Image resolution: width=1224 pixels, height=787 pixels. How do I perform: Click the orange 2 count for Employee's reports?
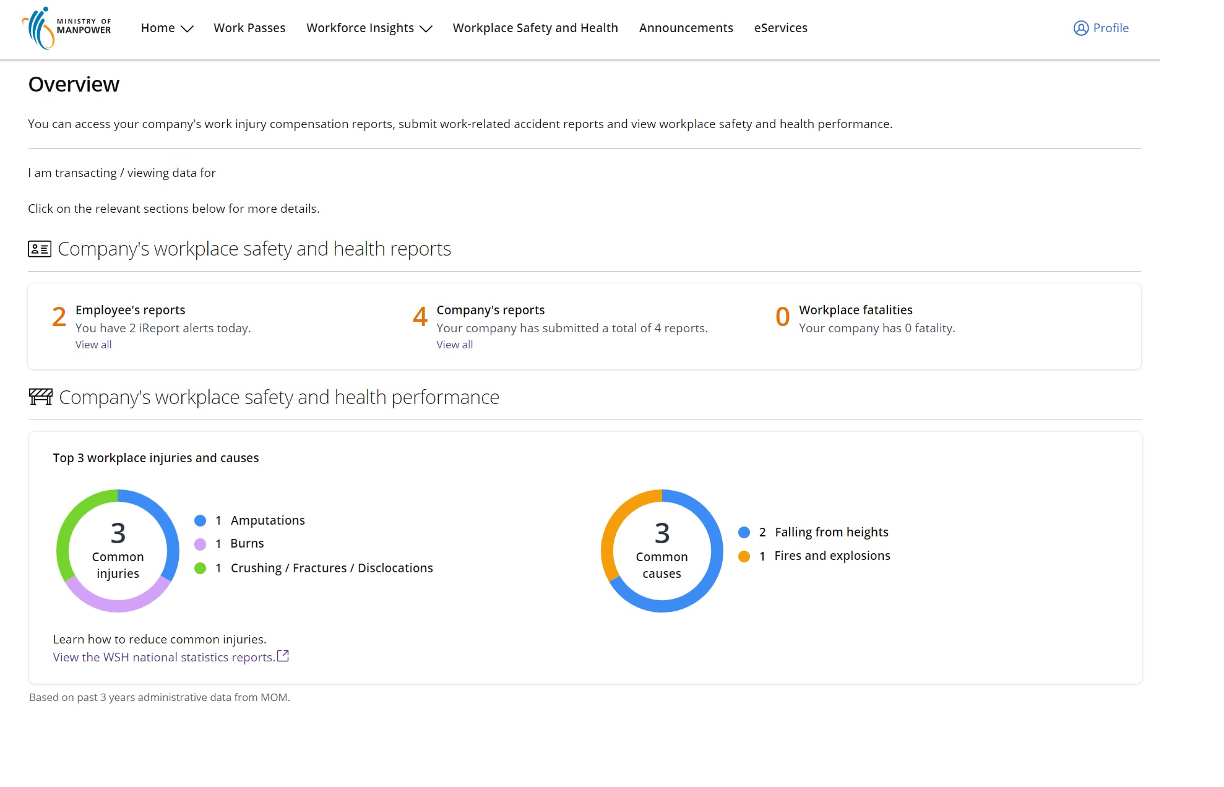point(59,317)
